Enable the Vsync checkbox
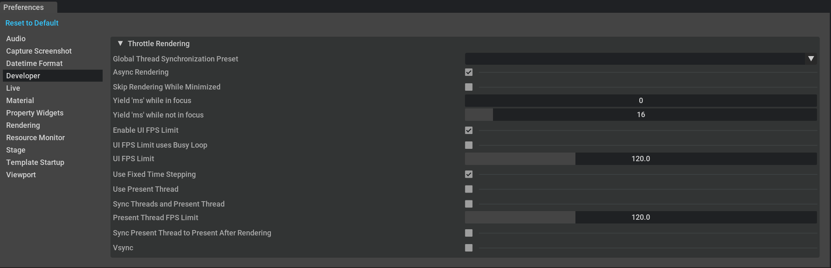This screenshot has height=268, width=831. [x=469, y=248]
